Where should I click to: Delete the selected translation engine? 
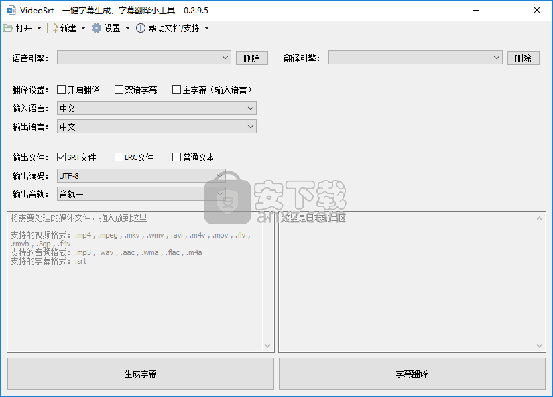(524, 58)
